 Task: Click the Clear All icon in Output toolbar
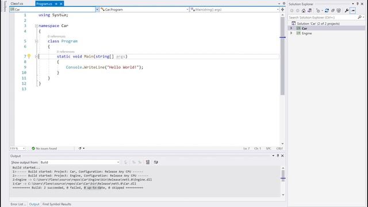tap(148, 162)
